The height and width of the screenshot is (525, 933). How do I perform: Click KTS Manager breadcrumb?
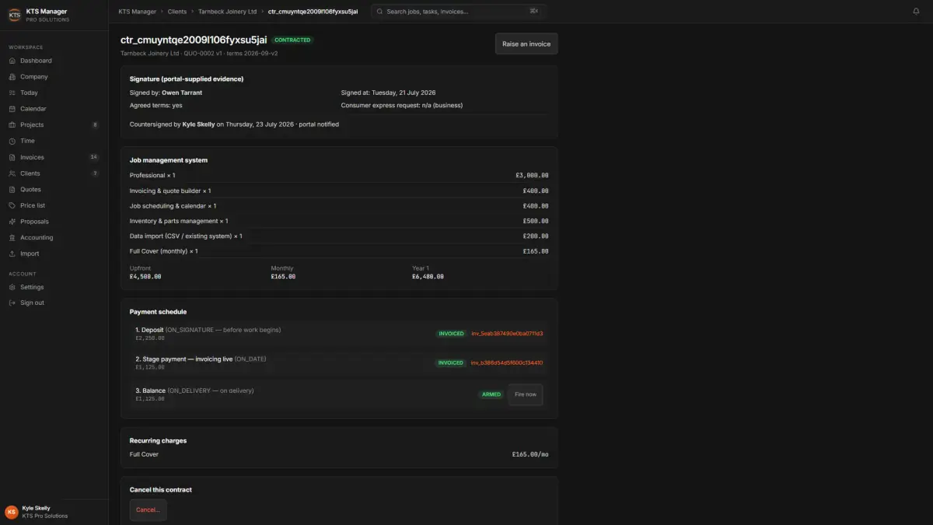pos(138,12)
